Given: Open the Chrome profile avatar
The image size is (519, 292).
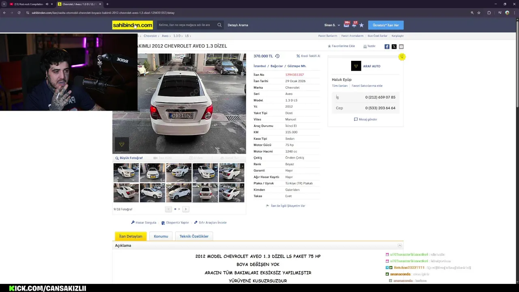Looking at the screenshot, I should (x=507, y=13).
